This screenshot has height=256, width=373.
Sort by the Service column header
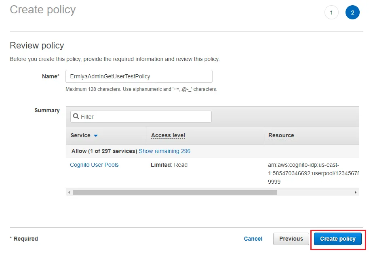point(80,136)
